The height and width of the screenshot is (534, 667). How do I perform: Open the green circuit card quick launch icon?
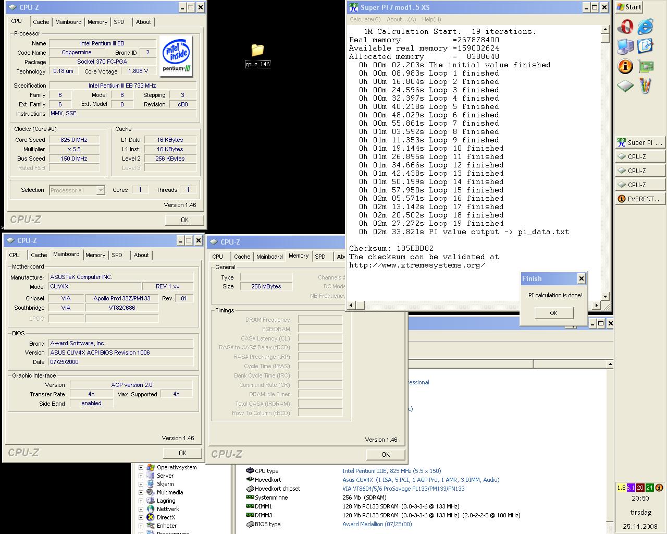point(645,66)
